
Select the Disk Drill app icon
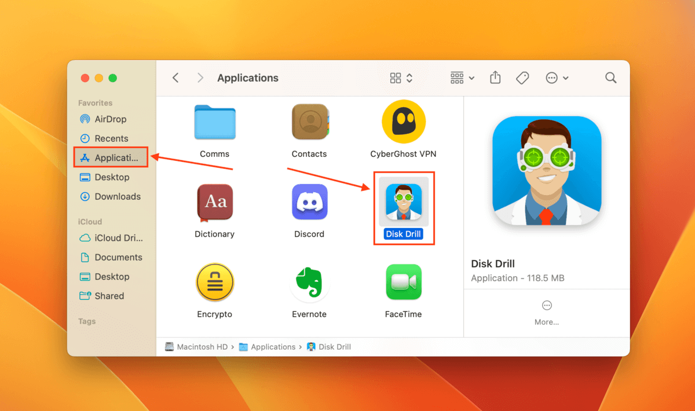click(403, 203)
